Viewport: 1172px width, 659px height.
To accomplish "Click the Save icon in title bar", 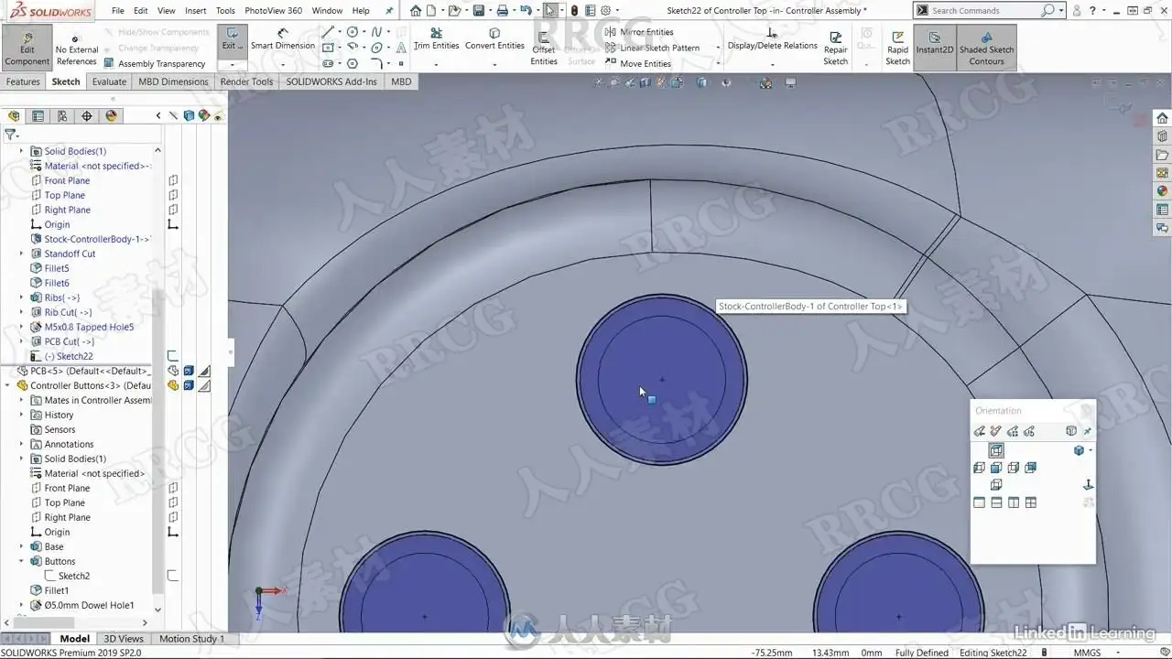I will click(x=478, y=11).
